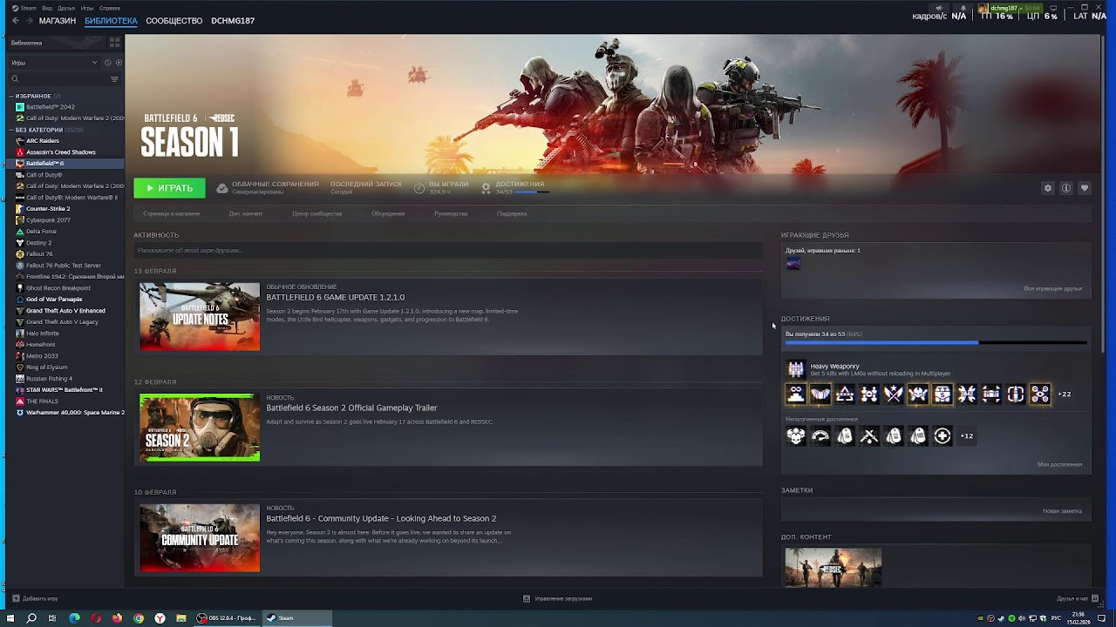Open Season 2 Gameplay Trailer thumbnail
Image resolution: width=1116 pixels, height=627 pixels.
(x=200, y=428)
